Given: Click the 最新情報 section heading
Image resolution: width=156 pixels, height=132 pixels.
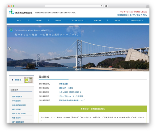Looking at the screenshot, I should coord(44,77).
